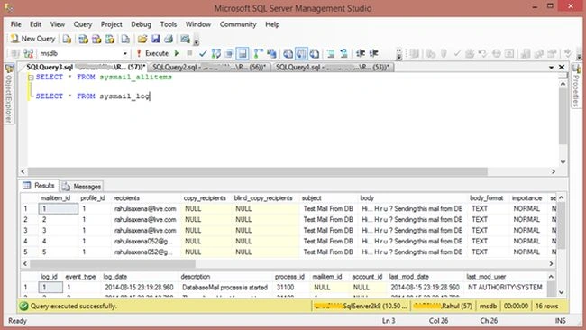Open an Analysis Services DMX Query

pos(96,39)
